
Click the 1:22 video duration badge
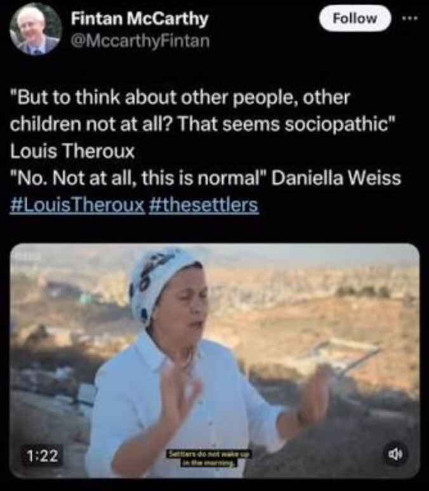[x=43, y=455]
